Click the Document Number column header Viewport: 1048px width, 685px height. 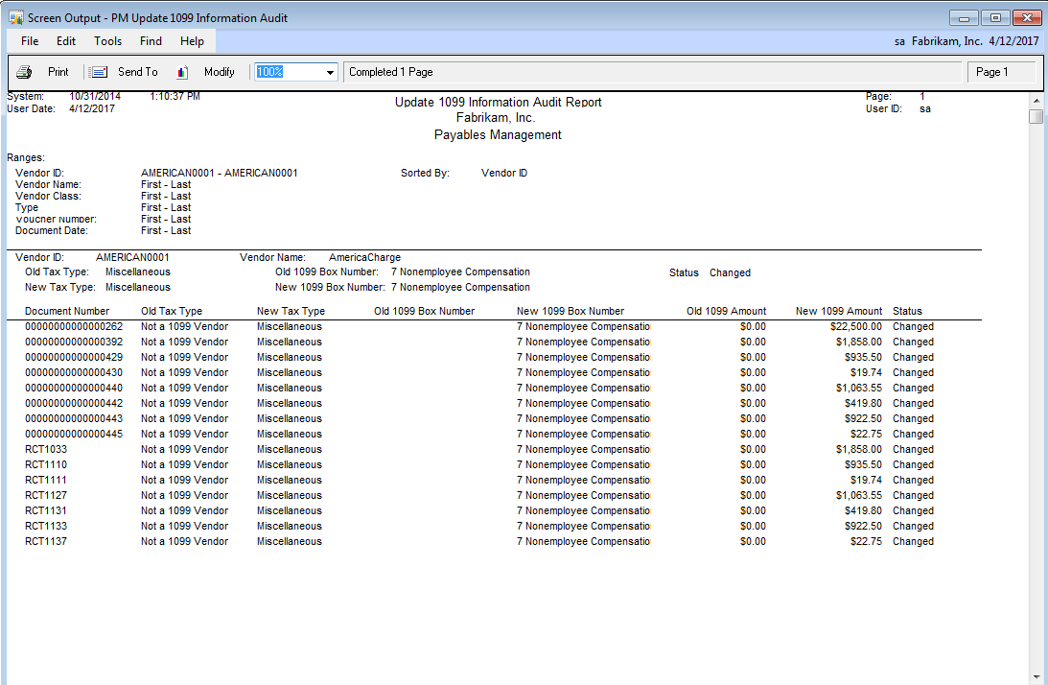[x=67, y=311]
